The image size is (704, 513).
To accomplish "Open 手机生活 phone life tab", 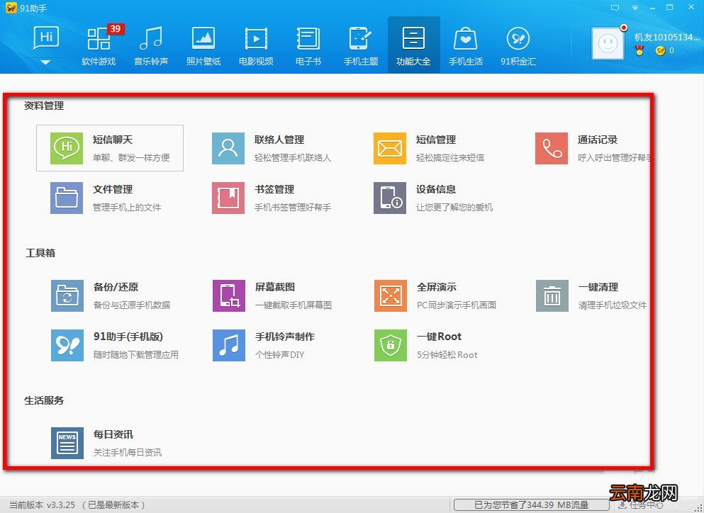I will pyautogui.click(x=466, y=45).
